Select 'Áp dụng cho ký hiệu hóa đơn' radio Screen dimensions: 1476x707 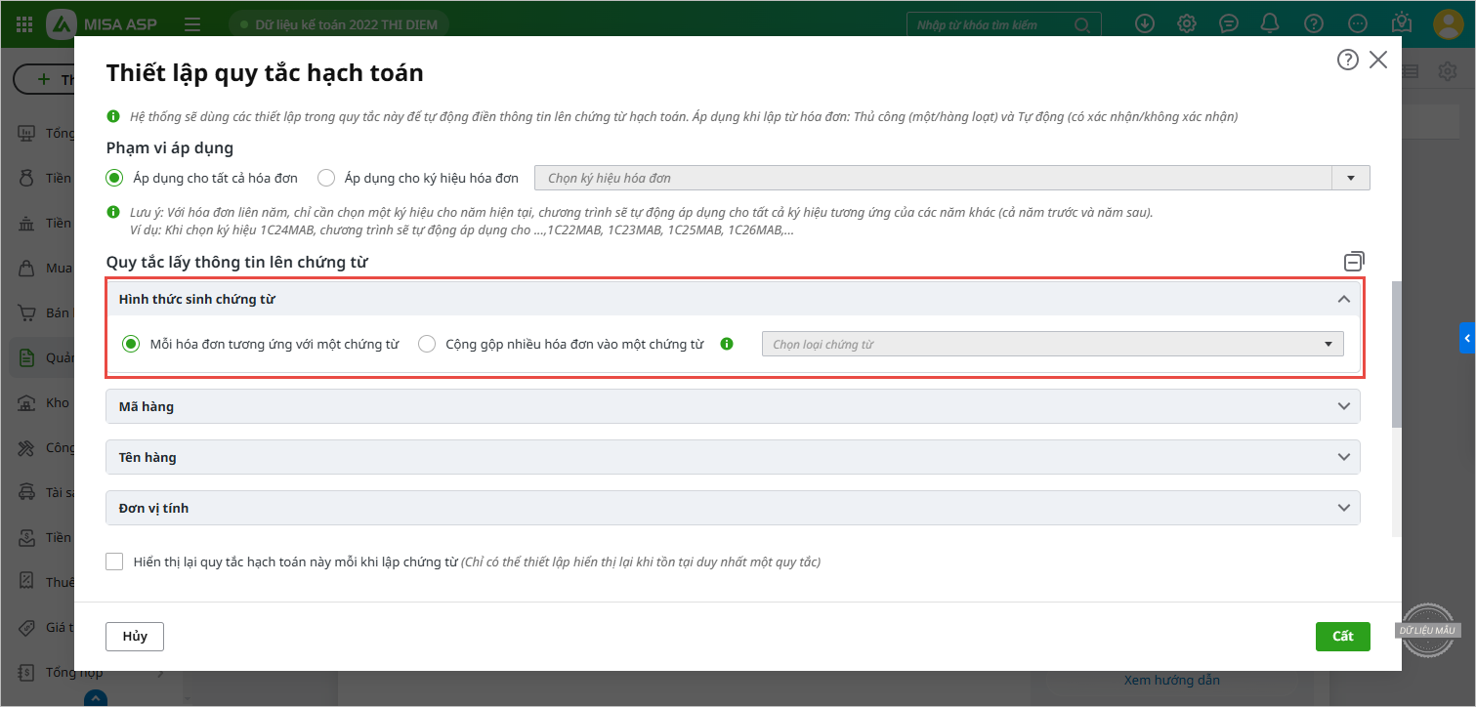coord(327,178)
